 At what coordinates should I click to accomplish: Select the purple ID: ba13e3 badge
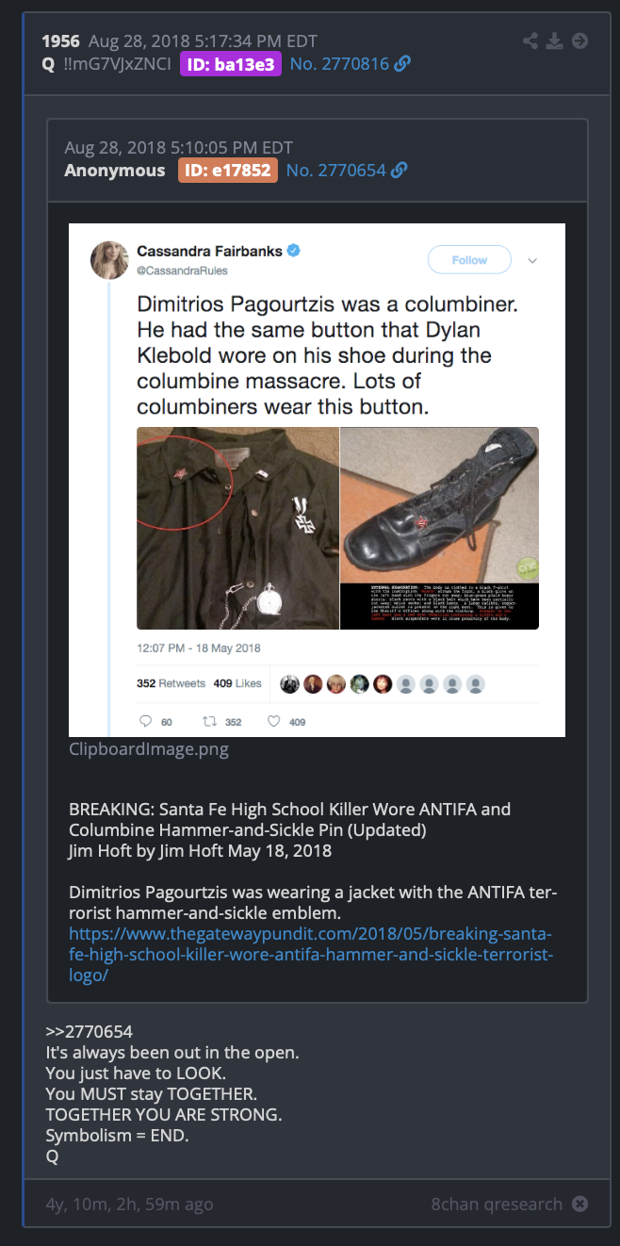[x=231, y=64]
